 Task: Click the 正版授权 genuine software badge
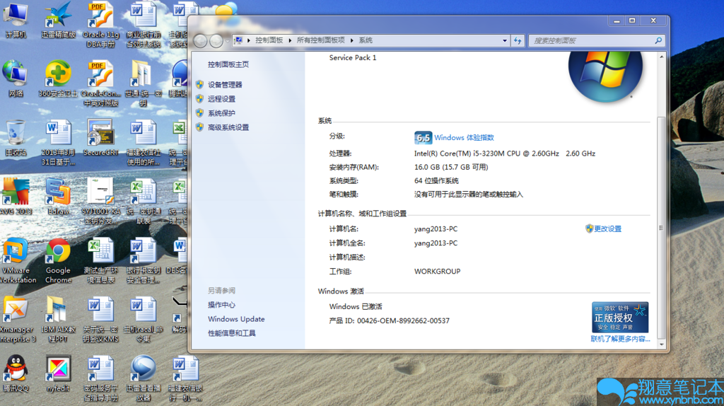click(620, 318)
